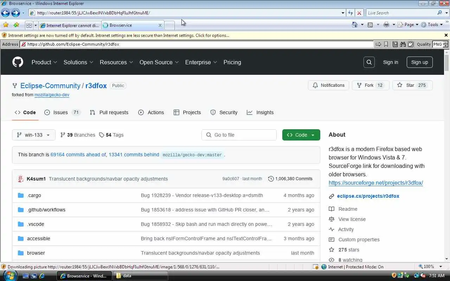Open Windows Start orb
The height and width of the screenshot is (281, 450).
(x=10, y=275)
